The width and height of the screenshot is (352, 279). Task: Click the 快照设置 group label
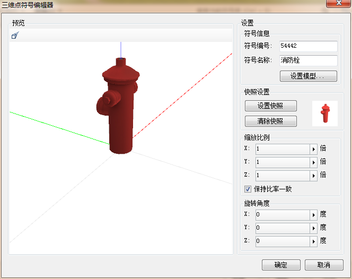pyautogui.click(x=257, y=92)
